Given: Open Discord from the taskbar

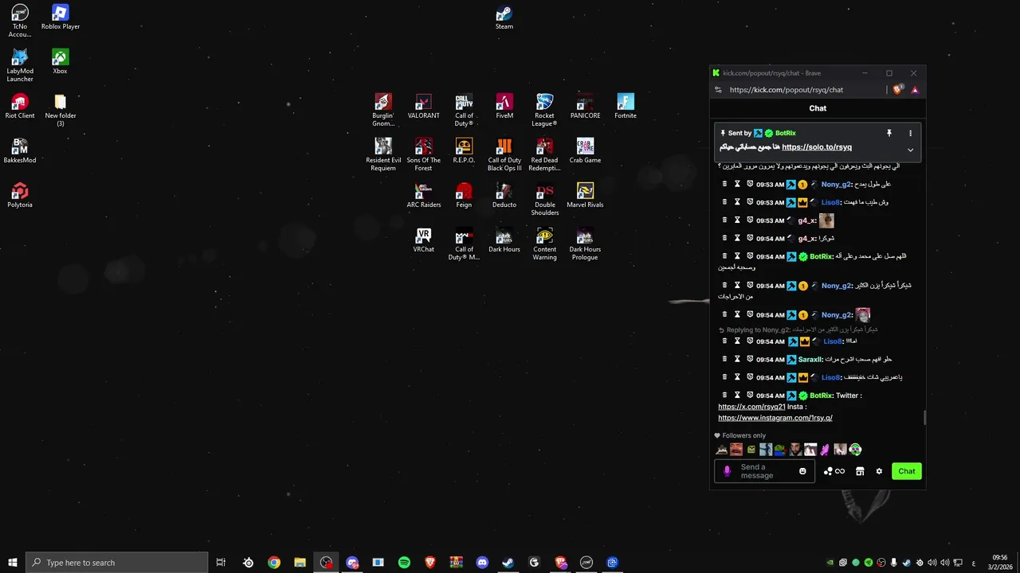Looking at the screenshot, I should click(482, 563).
